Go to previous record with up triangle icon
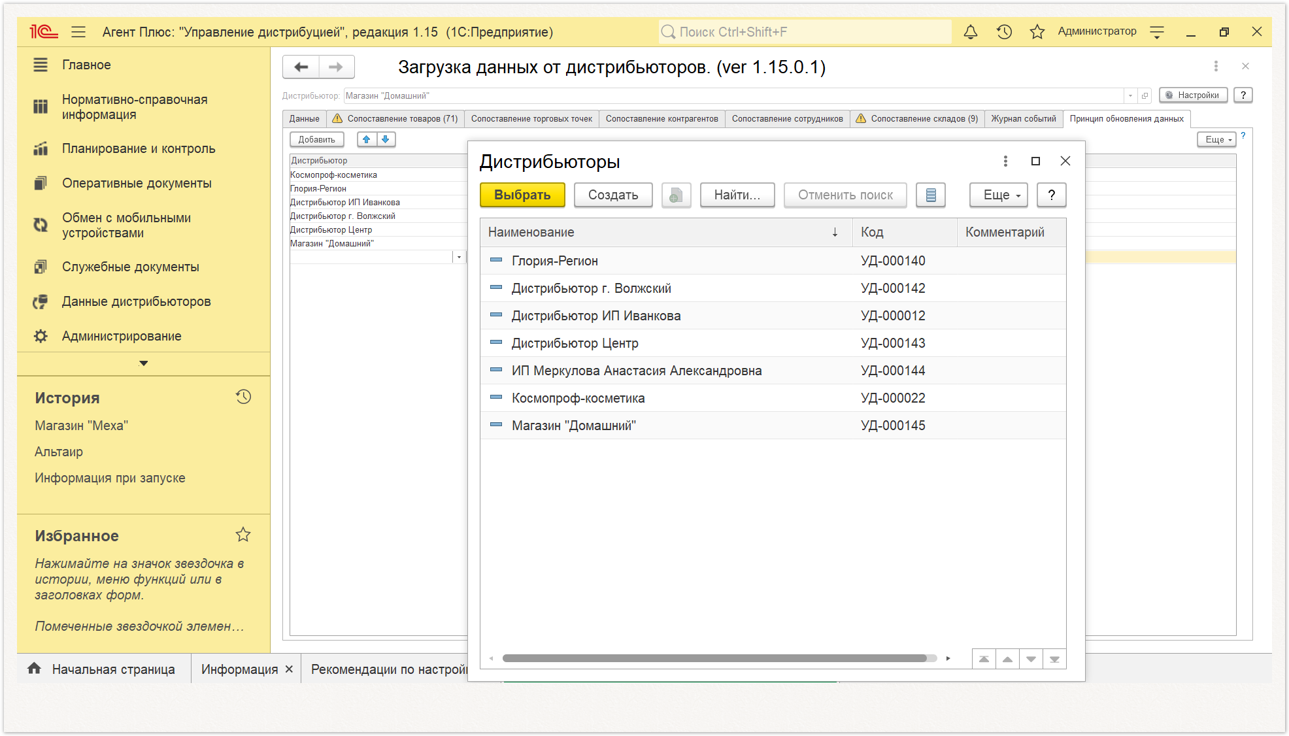 [x=1007, y=659]
